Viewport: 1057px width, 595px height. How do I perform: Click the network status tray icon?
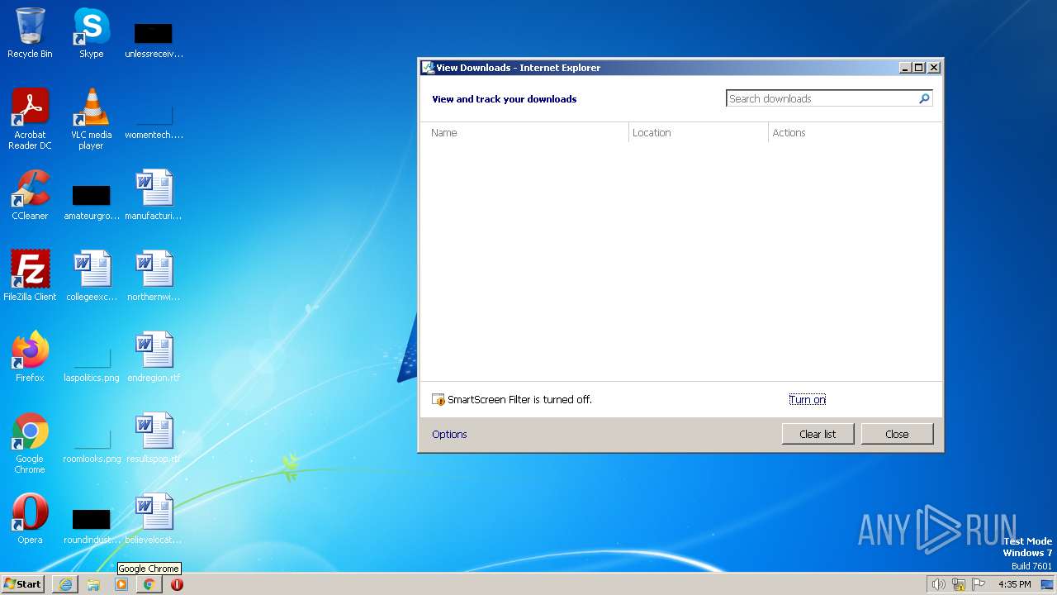coord(959,584)
